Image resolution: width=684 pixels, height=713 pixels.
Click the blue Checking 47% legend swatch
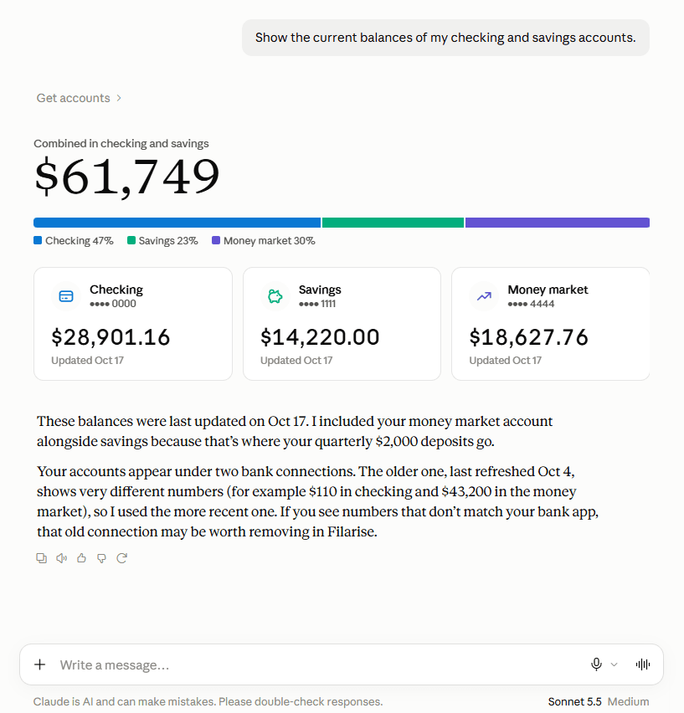[38, 240]
